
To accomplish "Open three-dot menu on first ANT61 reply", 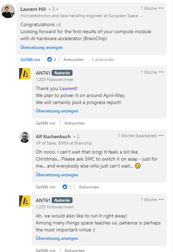I will pos(161,72).
